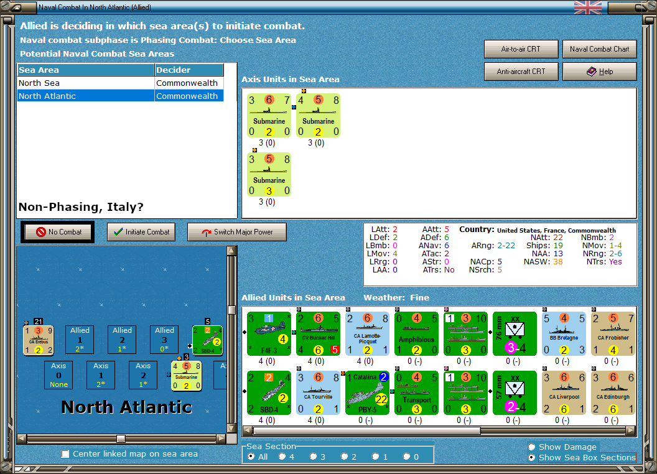Viewport: 657px width, 474px height.
Task: Click the map horizontal scrollbar thumb
Action: [x=121, y=439]
